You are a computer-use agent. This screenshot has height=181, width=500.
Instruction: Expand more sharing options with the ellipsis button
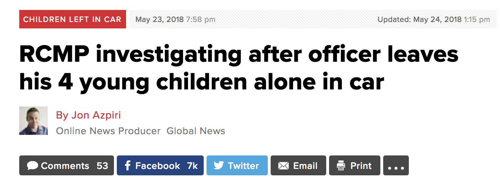(396, 166)
